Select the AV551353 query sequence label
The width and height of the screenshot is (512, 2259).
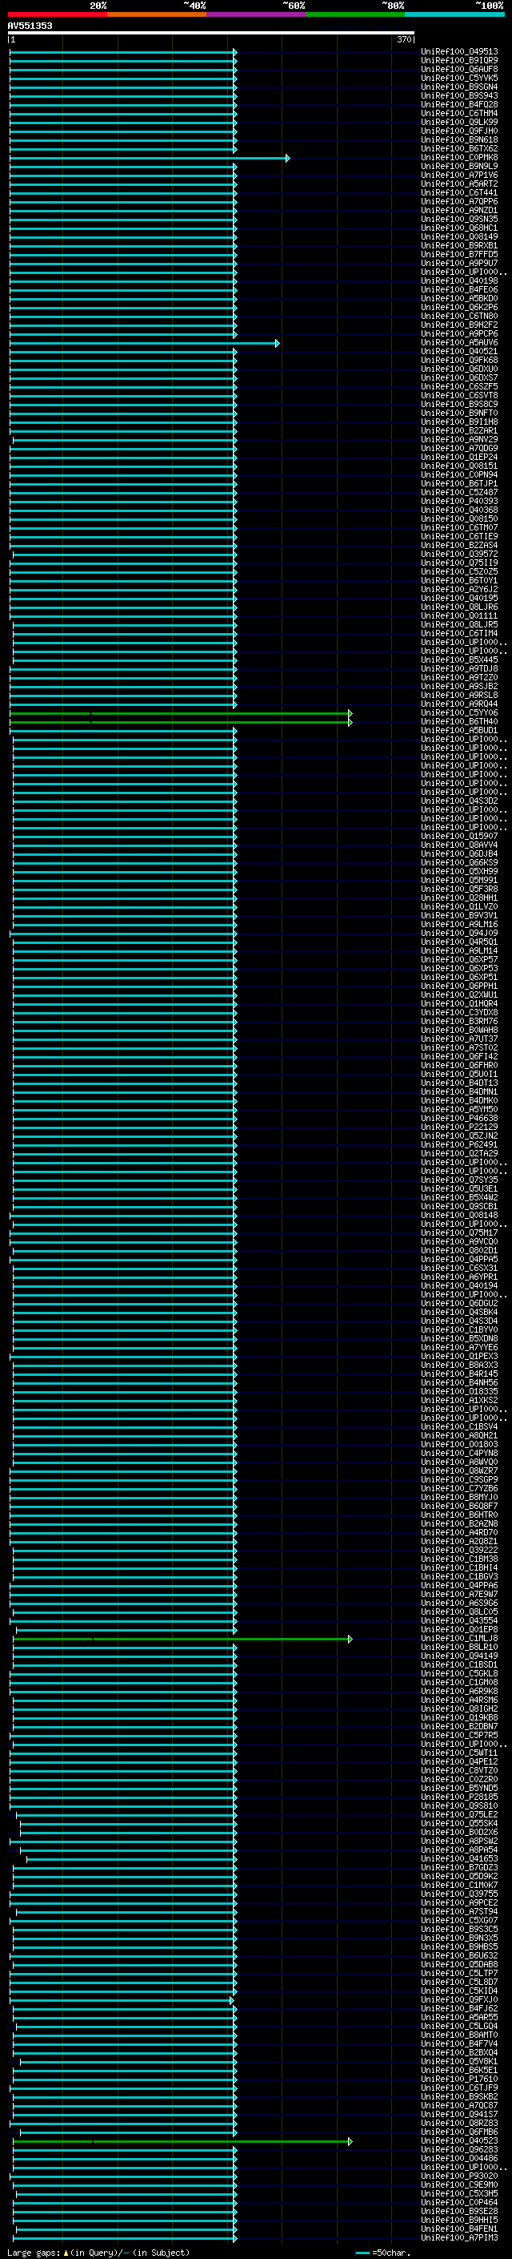[30, 26]
